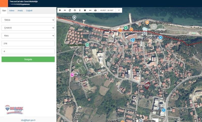Click the DJI Drone Tamir marker
This screenshot has height=122, width=202.
pyautogui.click(x=160, y=37)
